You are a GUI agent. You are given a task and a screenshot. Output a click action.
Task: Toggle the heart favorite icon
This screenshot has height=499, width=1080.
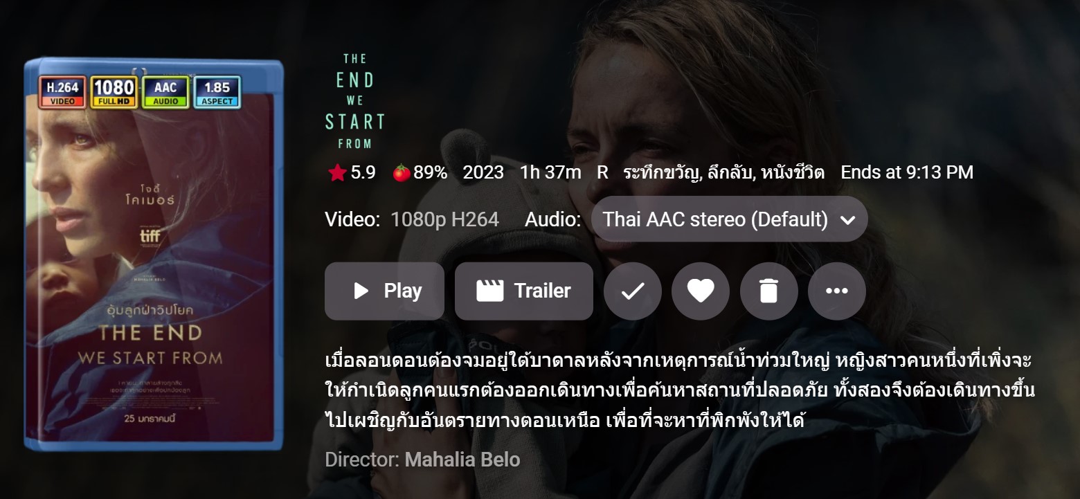click(x=701, y=291)
